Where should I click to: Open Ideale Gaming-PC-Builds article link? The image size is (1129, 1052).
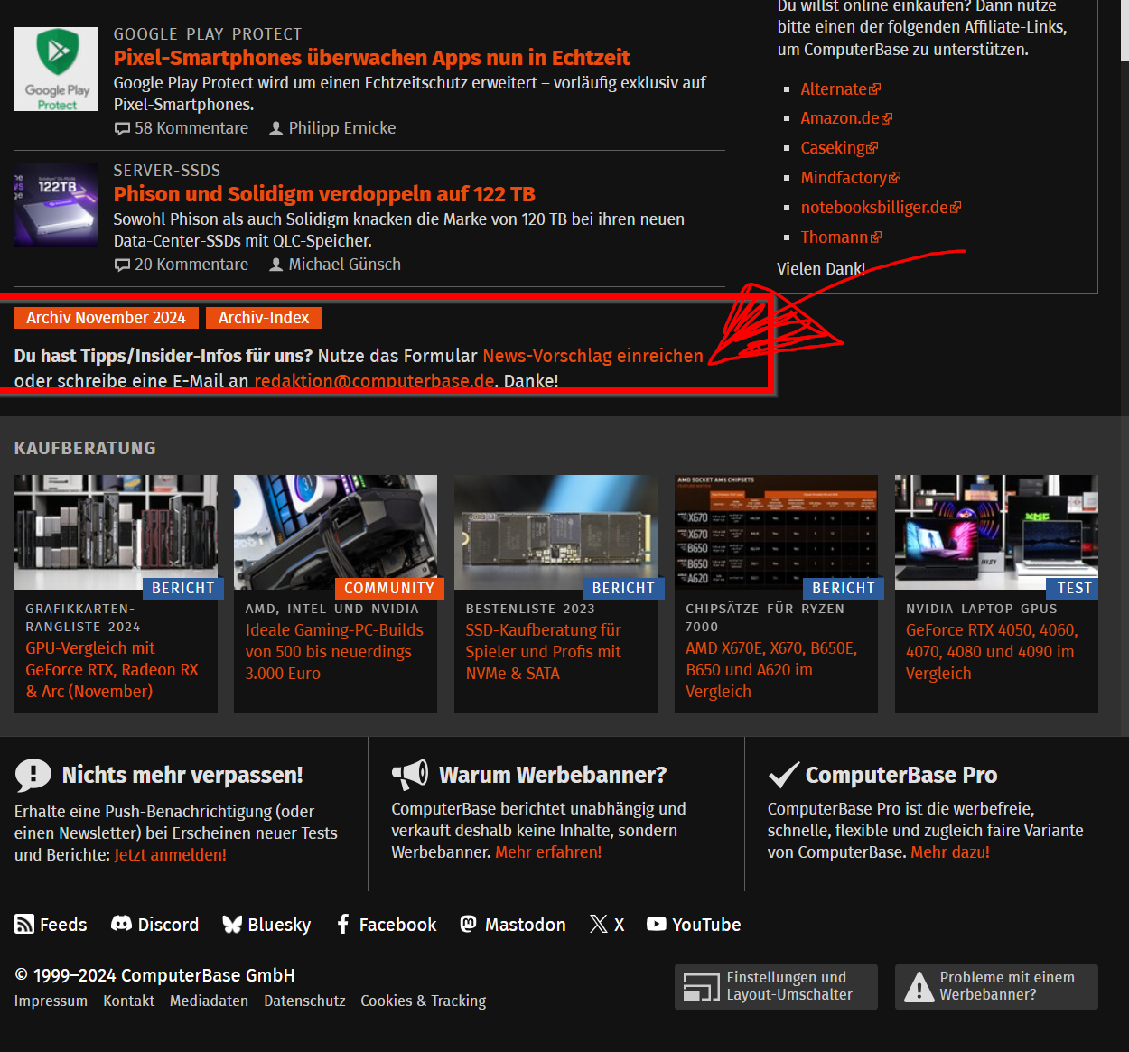click(x=334, y=652)
